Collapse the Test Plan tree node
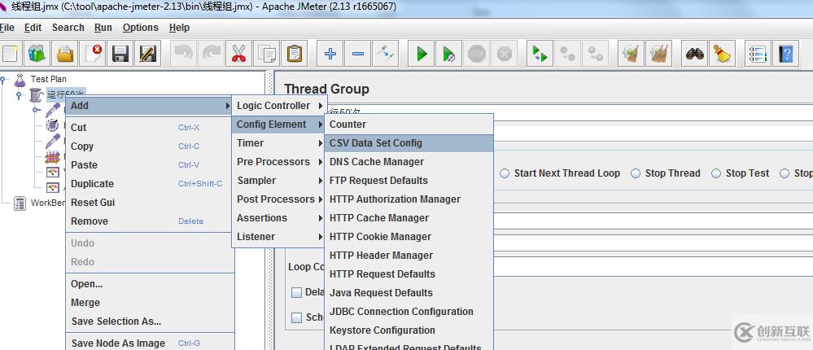This screenshot has width=813, height=350. [3, 79]
